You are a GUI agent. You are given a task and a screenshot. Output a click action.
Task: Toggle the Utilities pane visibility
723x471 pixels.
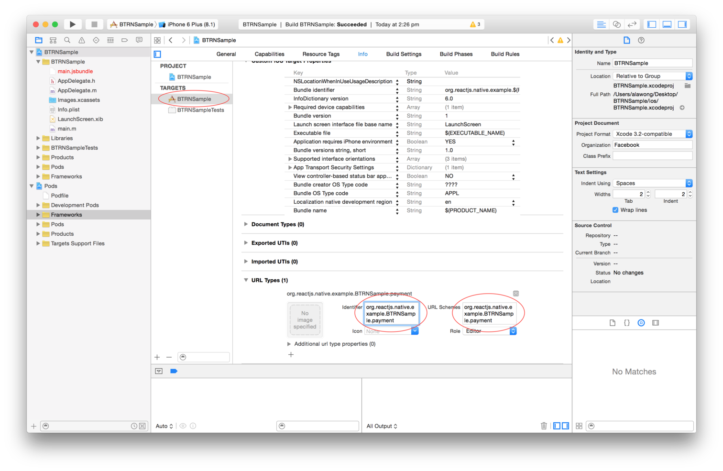click(x=682, y=24)
